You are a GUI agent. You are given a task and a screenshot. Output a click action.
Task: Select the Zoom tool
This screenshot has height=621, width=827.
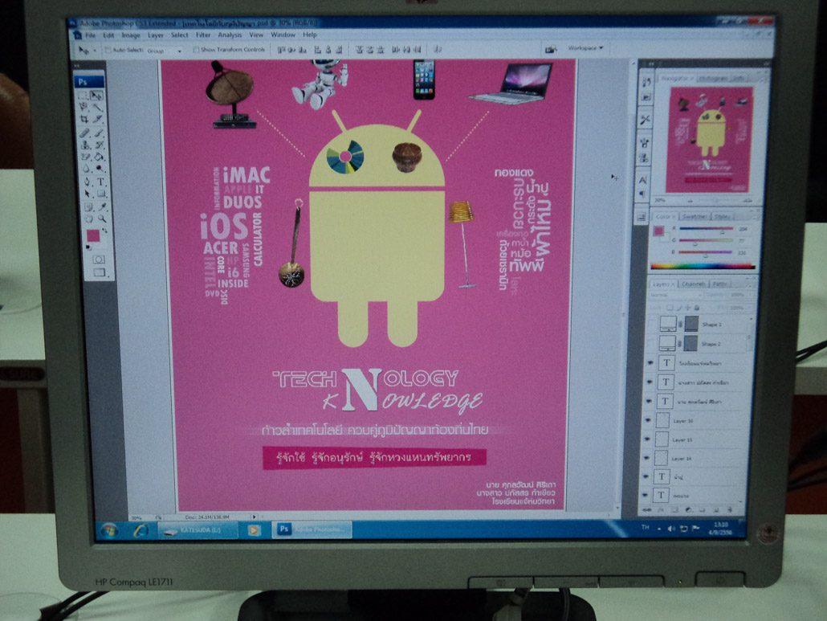click(102, 219)
